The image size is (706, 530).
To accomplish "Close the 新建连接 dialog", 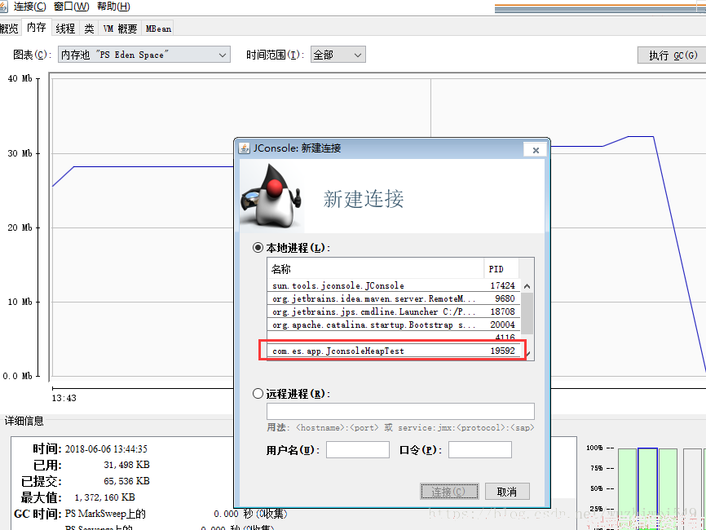I will 536,150.
